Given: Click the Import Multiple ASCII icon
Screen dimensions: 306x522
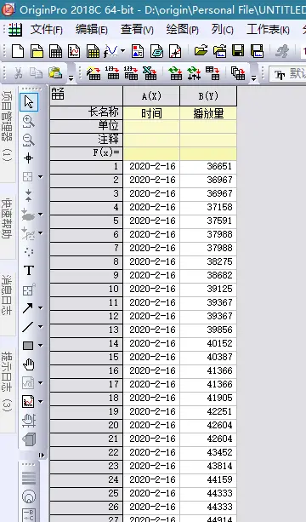Looking at the screenshot, I should 131,73.
